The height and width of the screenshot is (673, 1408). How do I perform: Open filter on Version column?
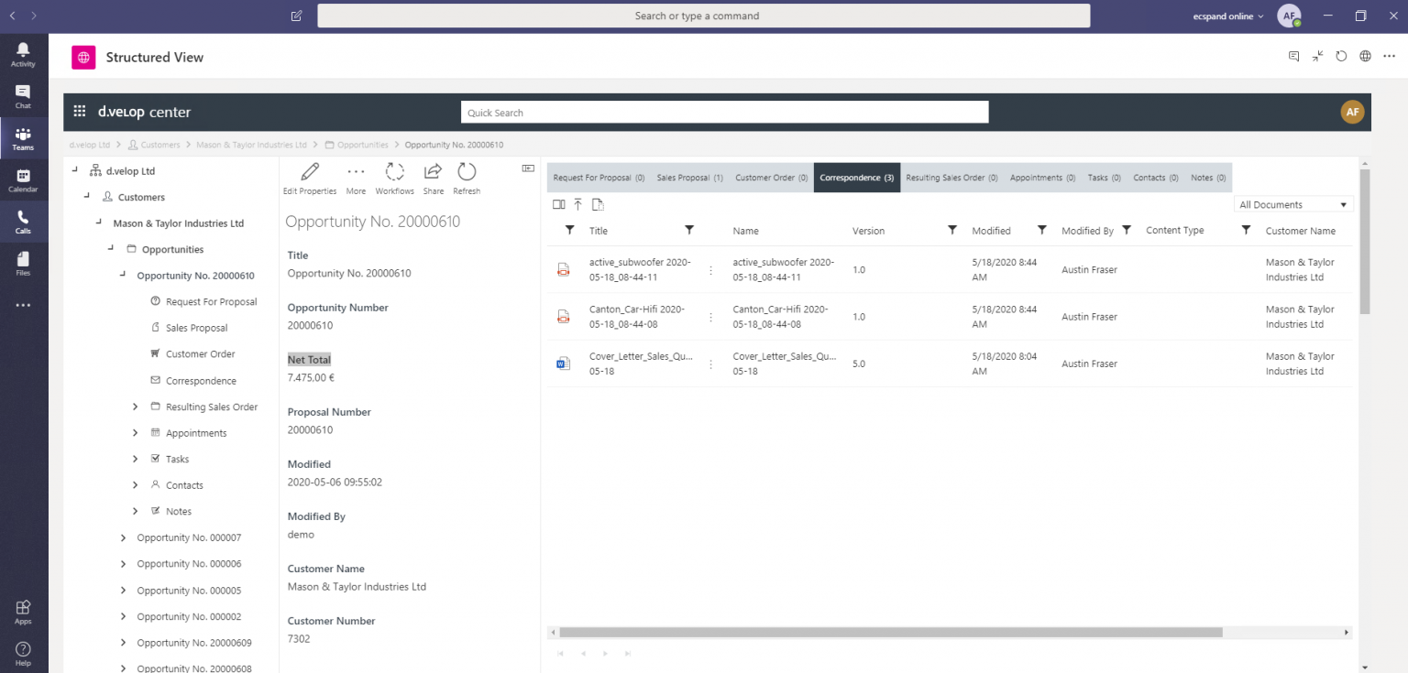tap(951, 230)
